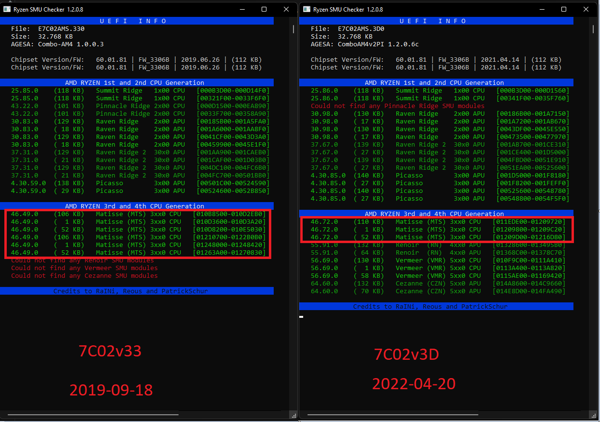Select Matisse row with address 010B8500-010D2EB0
Screen dimensions: 600x422
(139, 214)
